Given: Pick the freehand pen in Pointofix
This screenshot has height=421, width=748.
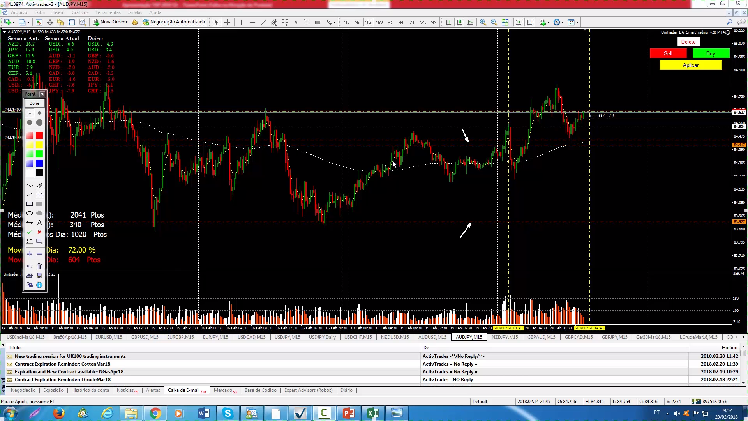Looking at the screenshot, I should pyautogui.click(x=30, y=186).
